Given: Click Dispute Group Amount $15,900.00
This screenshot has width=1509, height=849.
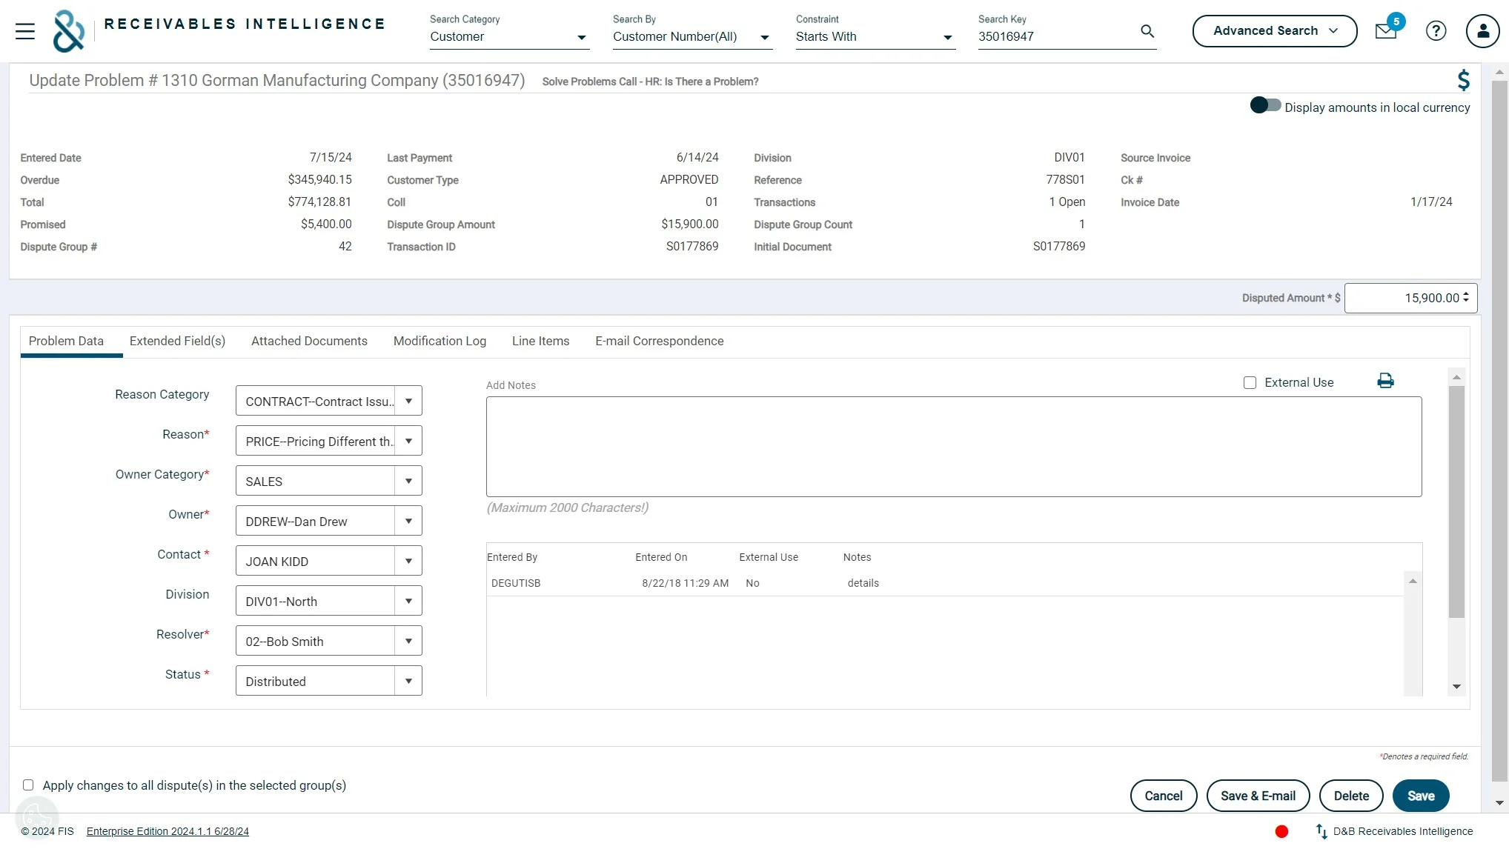Looking at the screenshot, I should pos(690,224).
